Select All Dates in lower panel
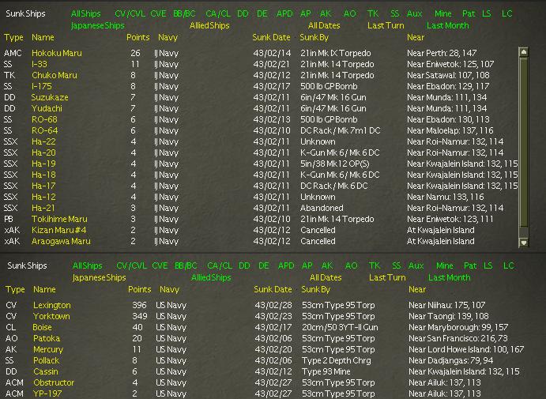 pyautogui.click(x=326, y=277)
